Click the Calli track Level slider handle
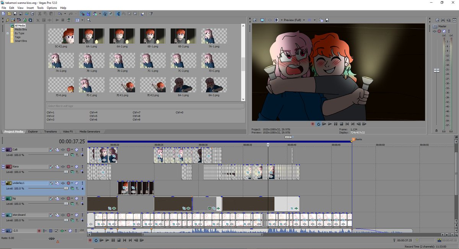Viewport: 459px width, 249px height. click(66, 155)
